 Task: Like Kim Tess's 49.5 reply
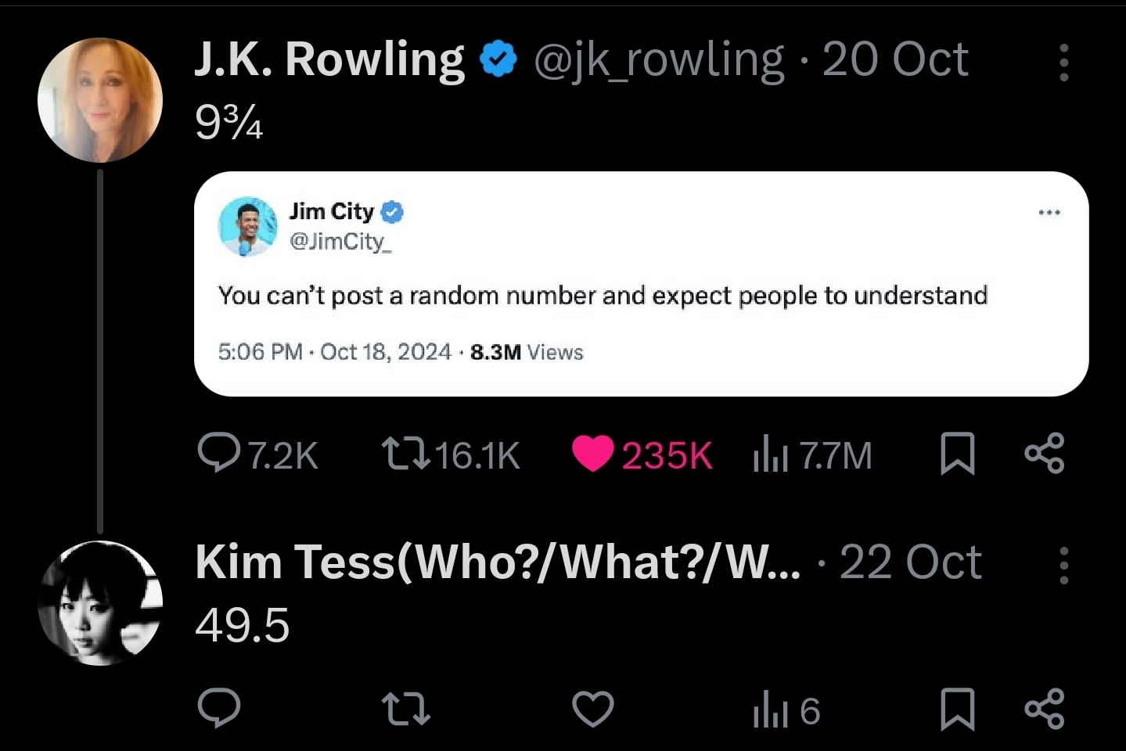(x=592, y=710)
